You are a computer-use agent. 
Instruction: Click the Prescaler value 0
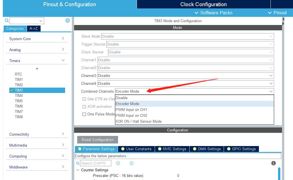(x=178, y=176)
